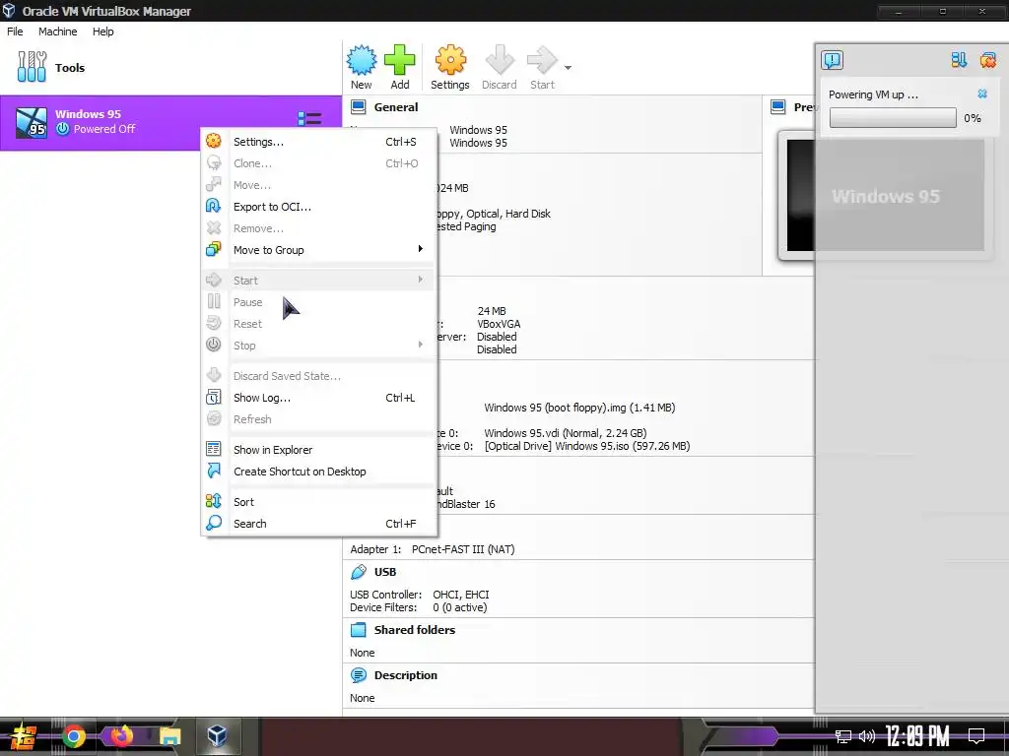
Task: Choose Settings... in the context menu
Action: coord(319,142)
